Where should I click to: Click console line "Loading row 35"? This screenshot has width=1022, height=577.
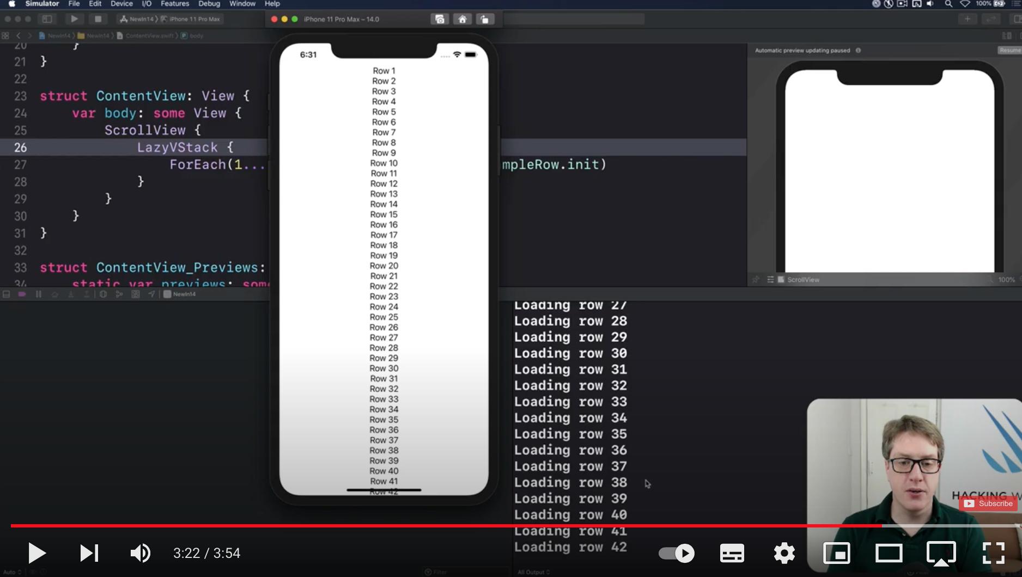570,434
